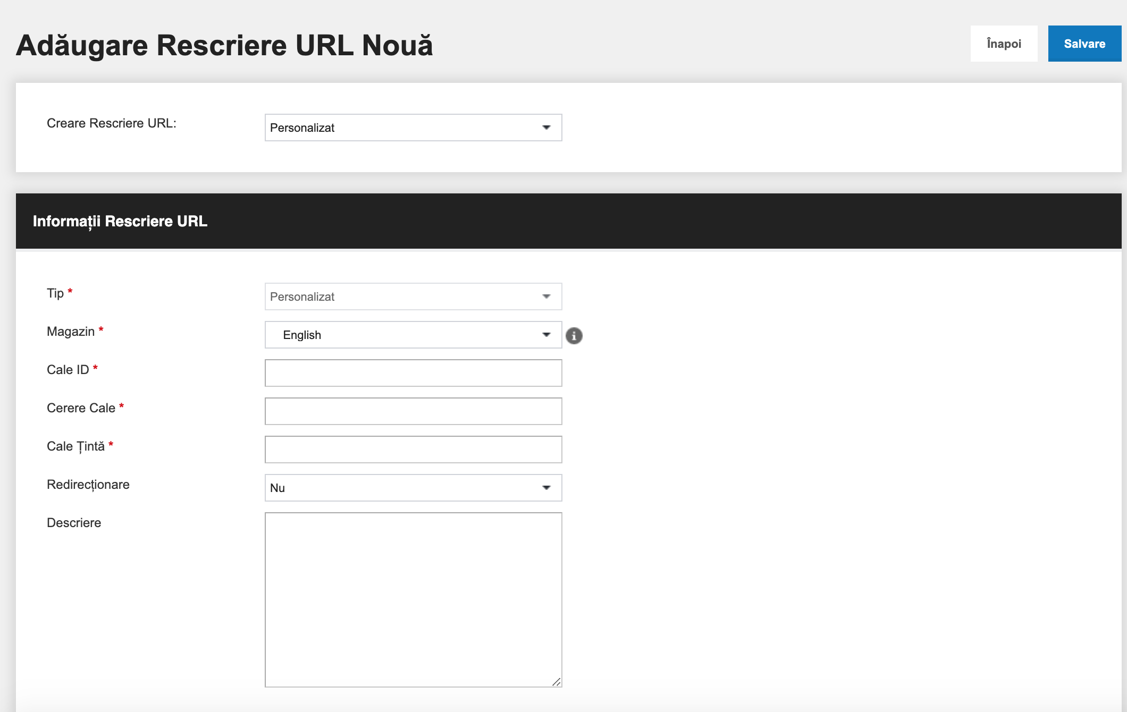Click the Cale ID field label
The height and width of the screenshot is (712, 1127).
pyautogui.click(x=68, y=370)
